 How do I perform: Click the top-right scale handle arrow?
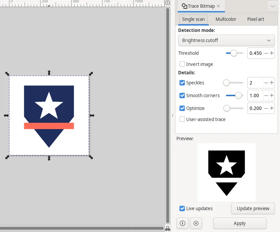point(91,74)
